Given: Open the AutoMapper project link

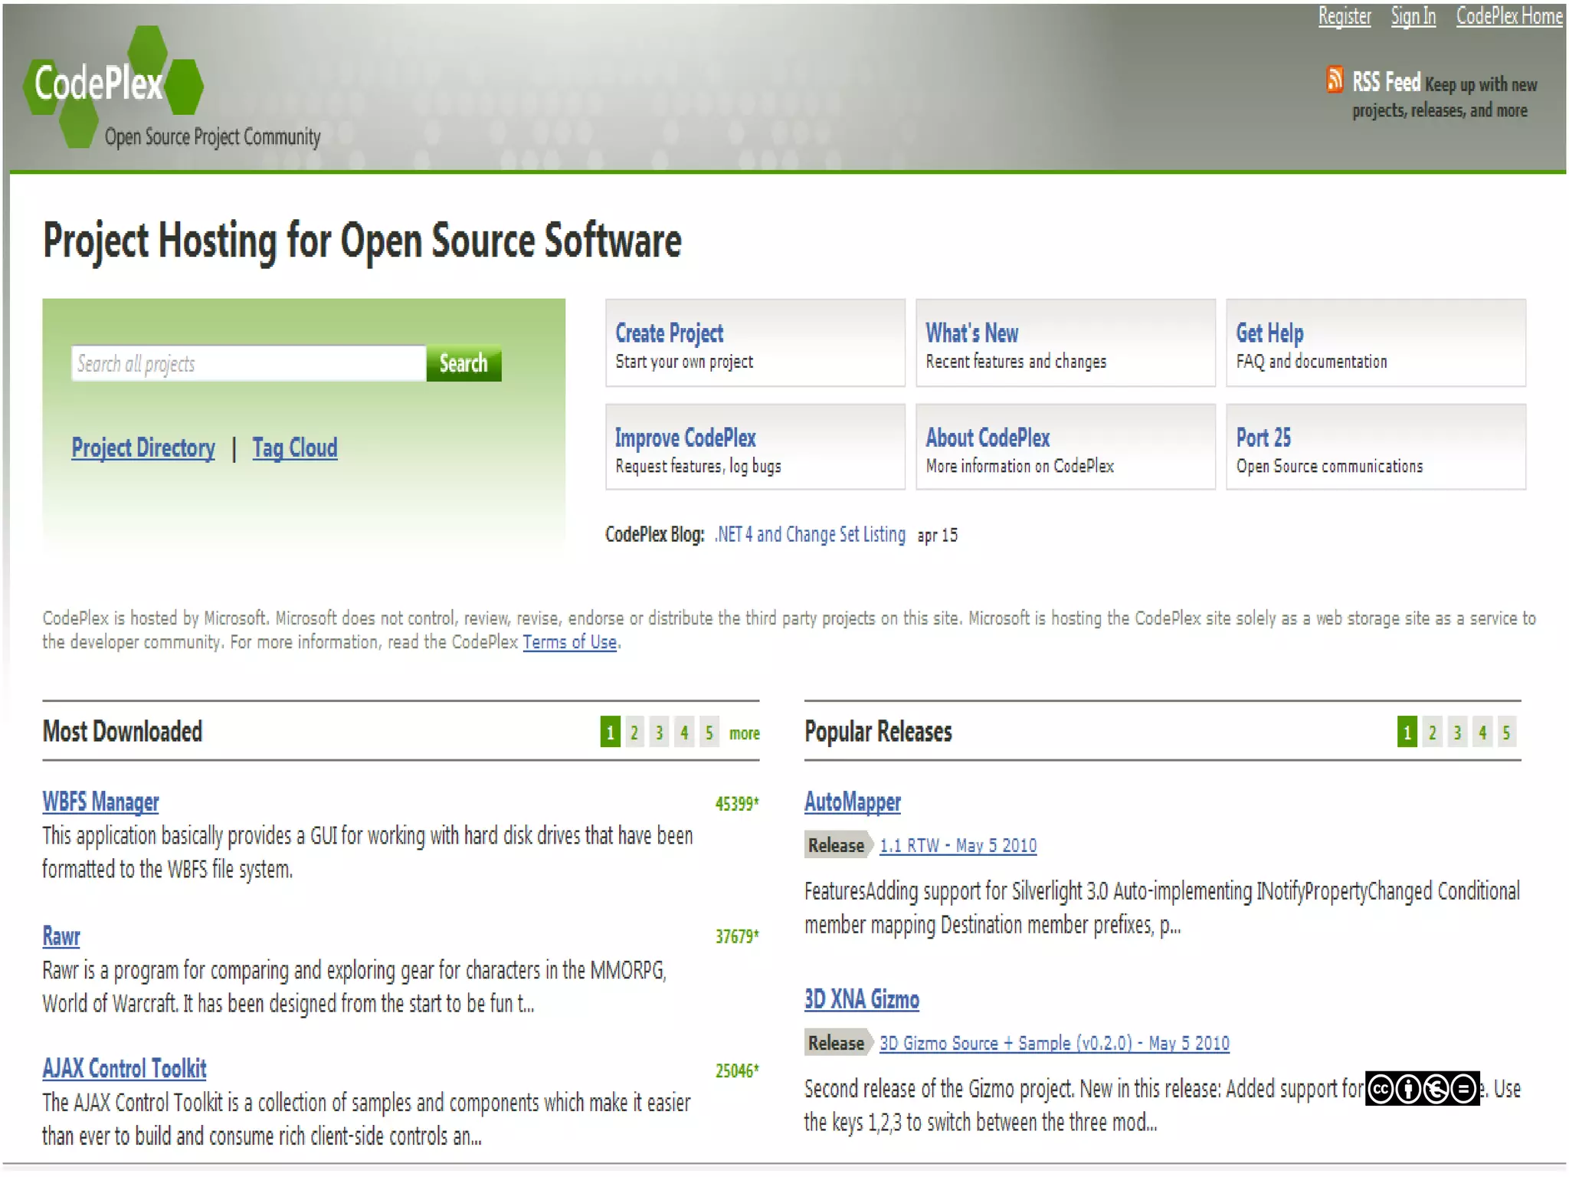Looking at the screenshot, I should pos(852,802).
